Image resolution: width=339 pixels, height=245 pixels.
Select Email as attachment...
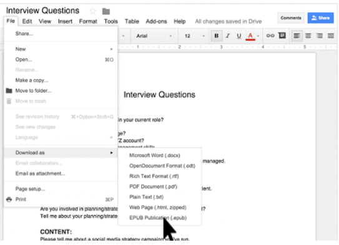(x=61, y=173)
